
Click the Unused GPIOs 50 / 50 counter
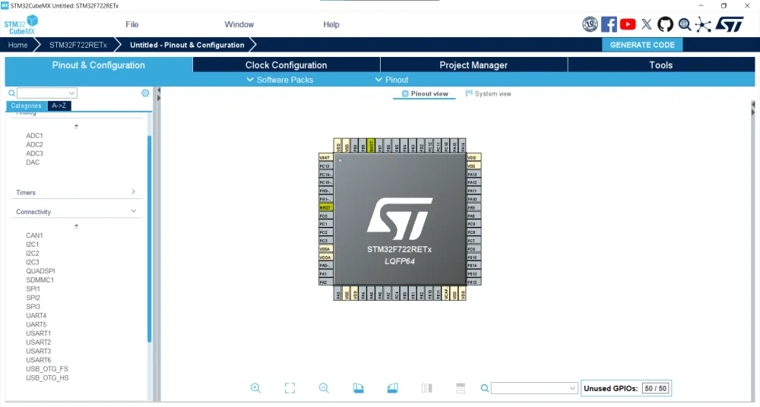coord(625,388)
